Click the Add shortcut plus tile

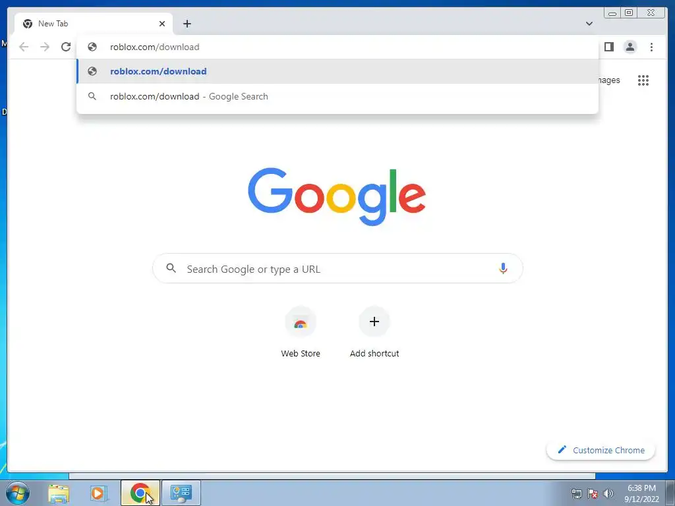[374, 332]
